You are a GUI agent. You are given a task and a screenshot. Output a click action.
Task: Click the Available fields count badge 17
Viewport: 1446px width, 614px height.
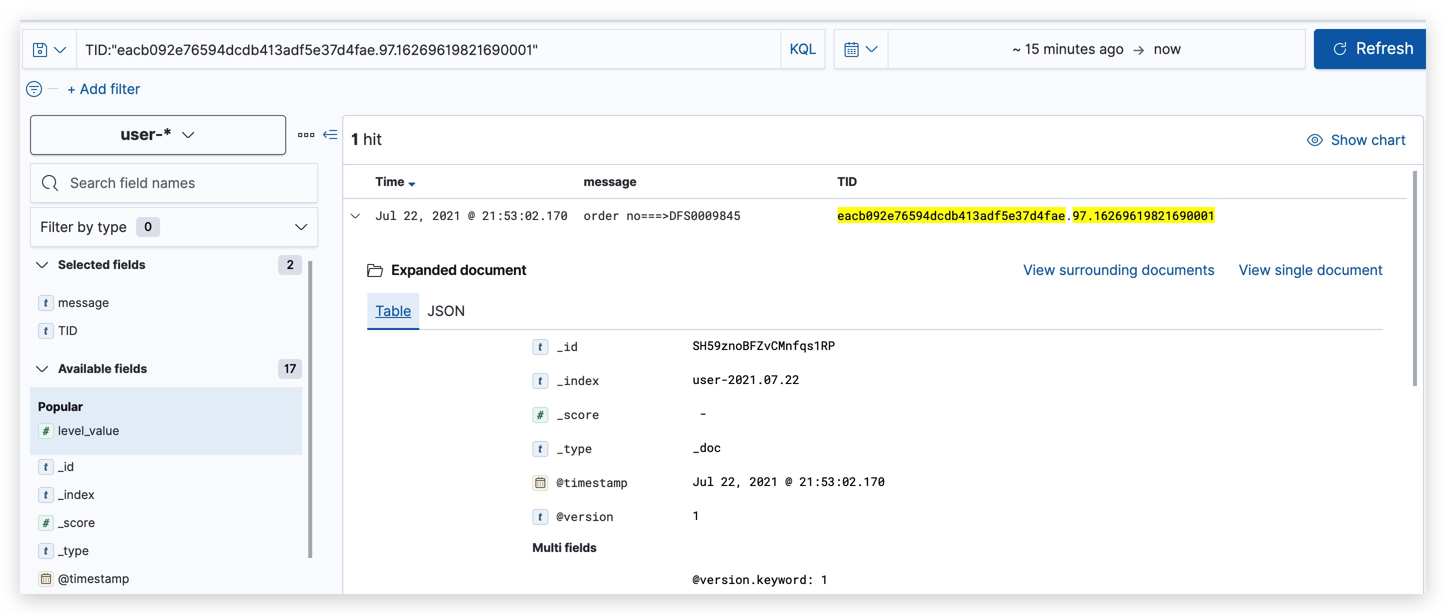pos(290,368)
